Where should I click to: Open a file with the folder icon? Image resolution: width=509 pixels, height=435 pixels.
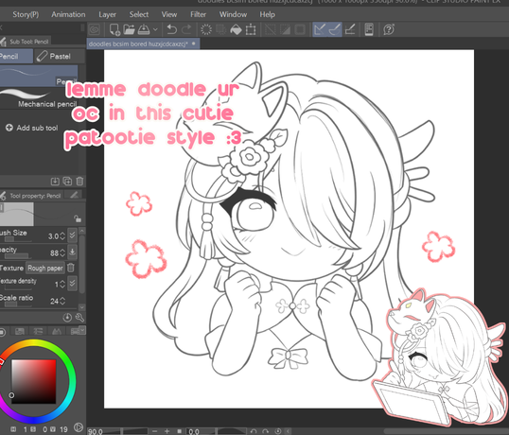[x=129, y=30]
